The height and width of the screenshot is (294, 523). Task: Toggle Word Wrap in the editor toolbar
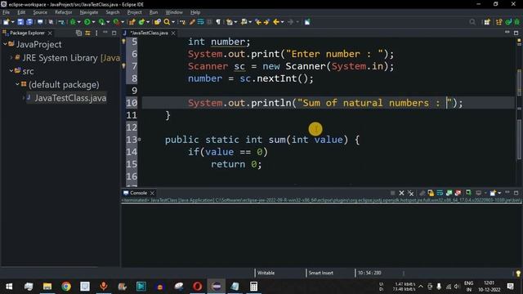tap(200, 22)
